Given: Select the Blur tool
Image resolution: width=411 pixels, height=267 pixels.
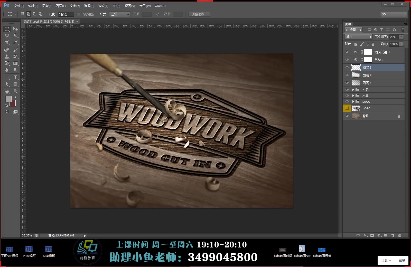Looking at the screenshot, I should [7, 70].
